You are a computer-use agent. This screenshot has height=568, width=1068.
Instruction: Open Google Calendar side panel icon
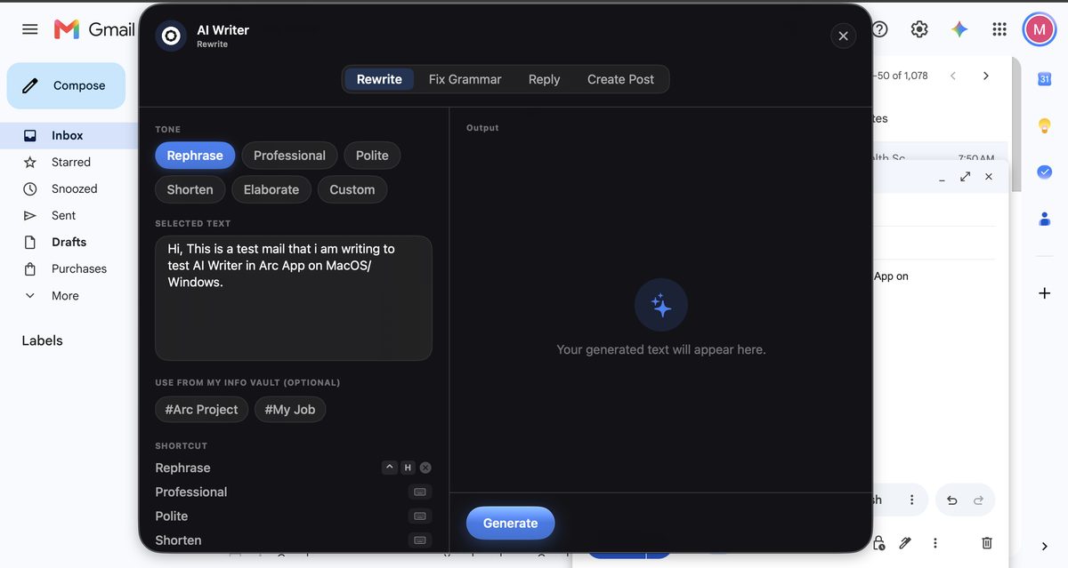tap(1045, 79)
